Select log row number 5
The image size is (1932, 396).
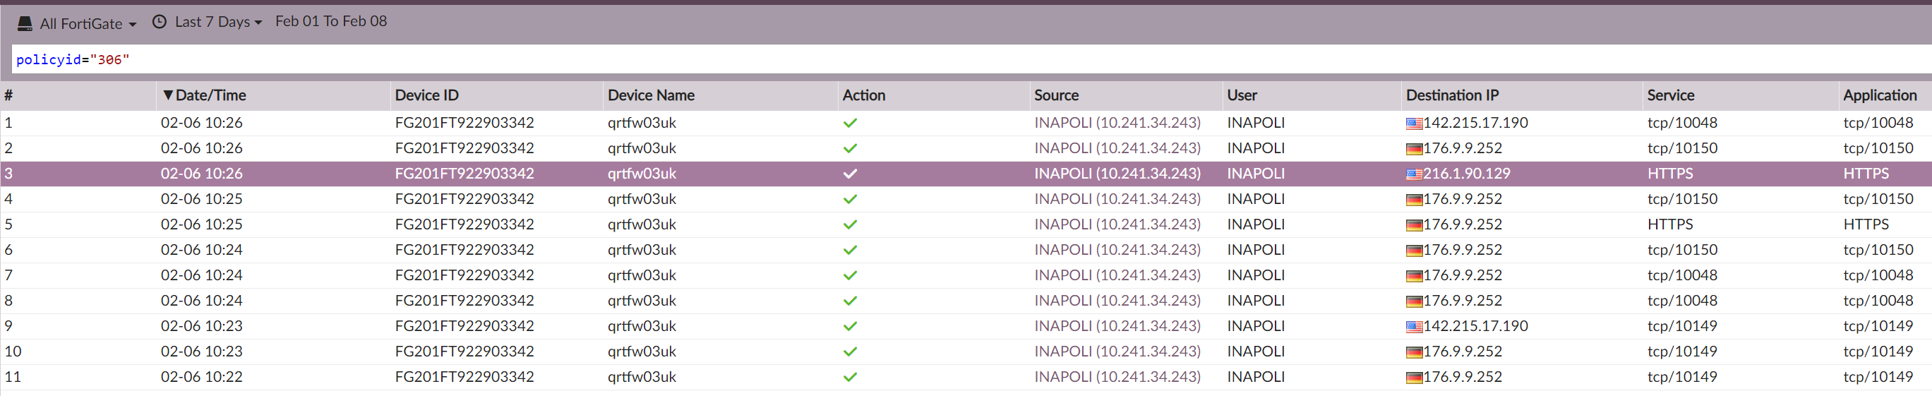pos(9,224)
